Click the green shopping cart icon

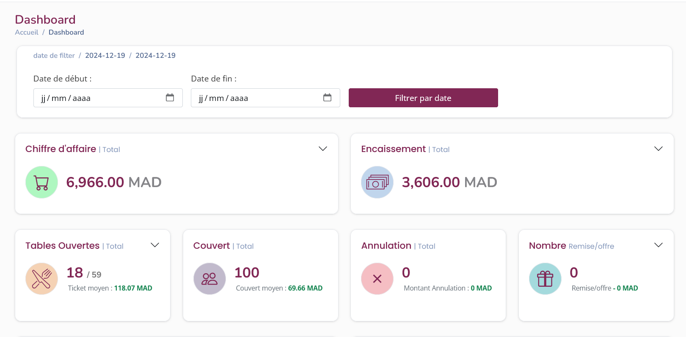(41, 182)
